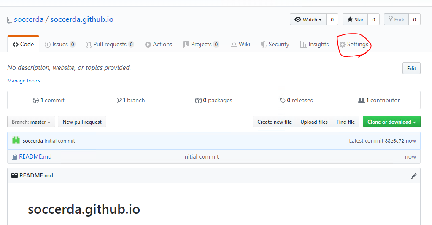
Task: Click the watchers count next to Watch
Action: pos(332,19)
